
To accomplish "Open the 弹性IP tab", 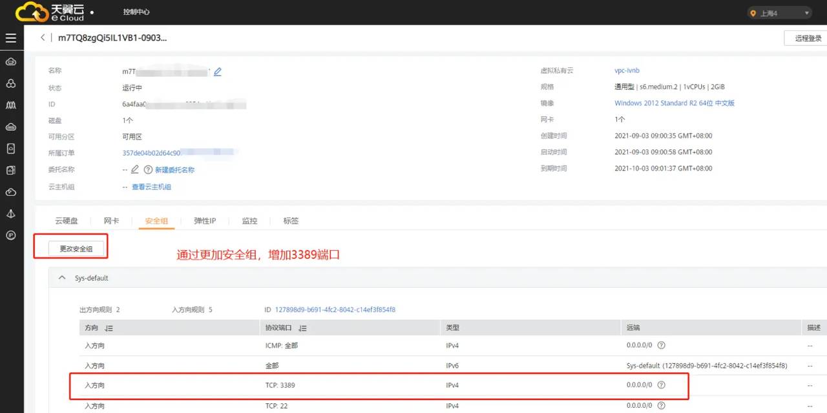I will coord(205,220).
